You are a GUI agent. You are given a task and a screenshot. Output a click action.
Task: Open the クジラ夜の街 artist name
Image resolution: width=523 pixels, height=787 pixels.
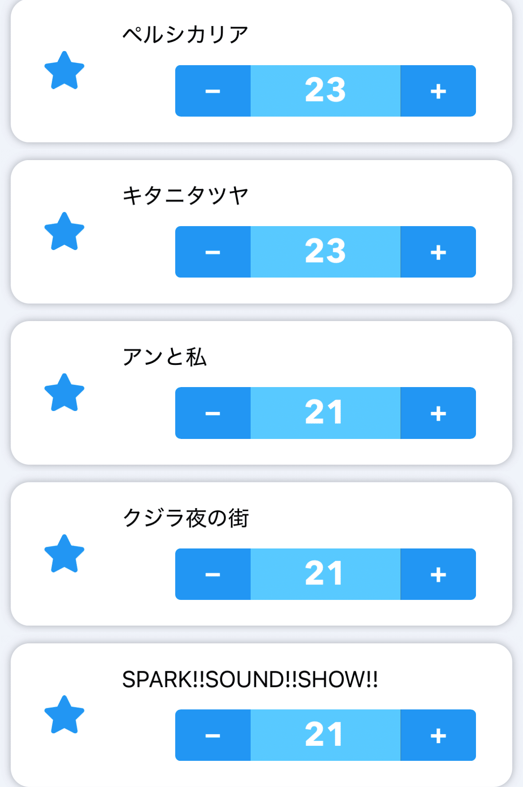coord(185,518)
